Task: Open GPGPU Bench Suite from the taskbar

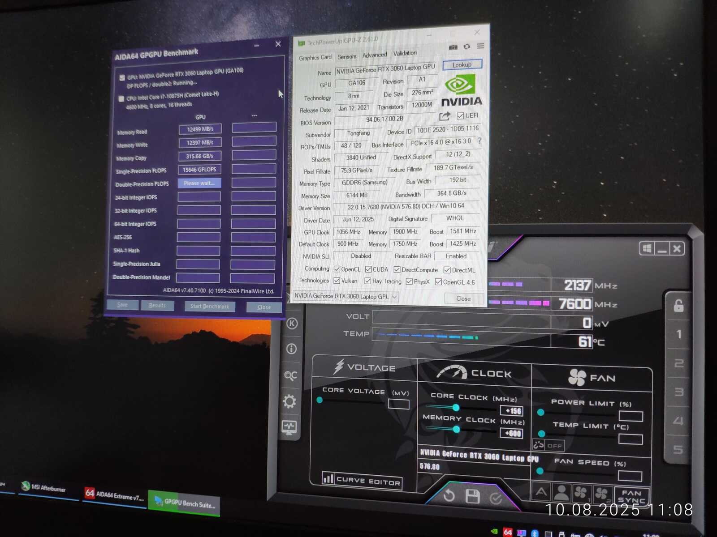Action: click(x=184, y=503)
